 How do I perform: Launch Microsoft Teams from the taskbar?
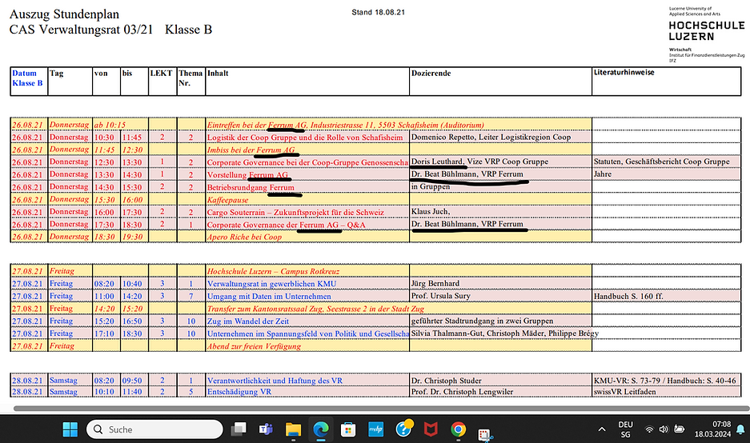point(266,429)
